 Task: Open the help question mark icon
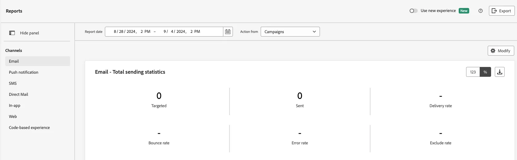pyautogui.click(x=480, y=11)
